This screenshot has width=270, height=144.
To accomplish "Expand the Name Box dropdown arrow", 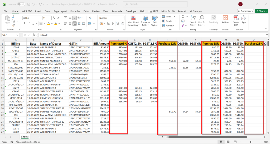I will coord(17,35).
